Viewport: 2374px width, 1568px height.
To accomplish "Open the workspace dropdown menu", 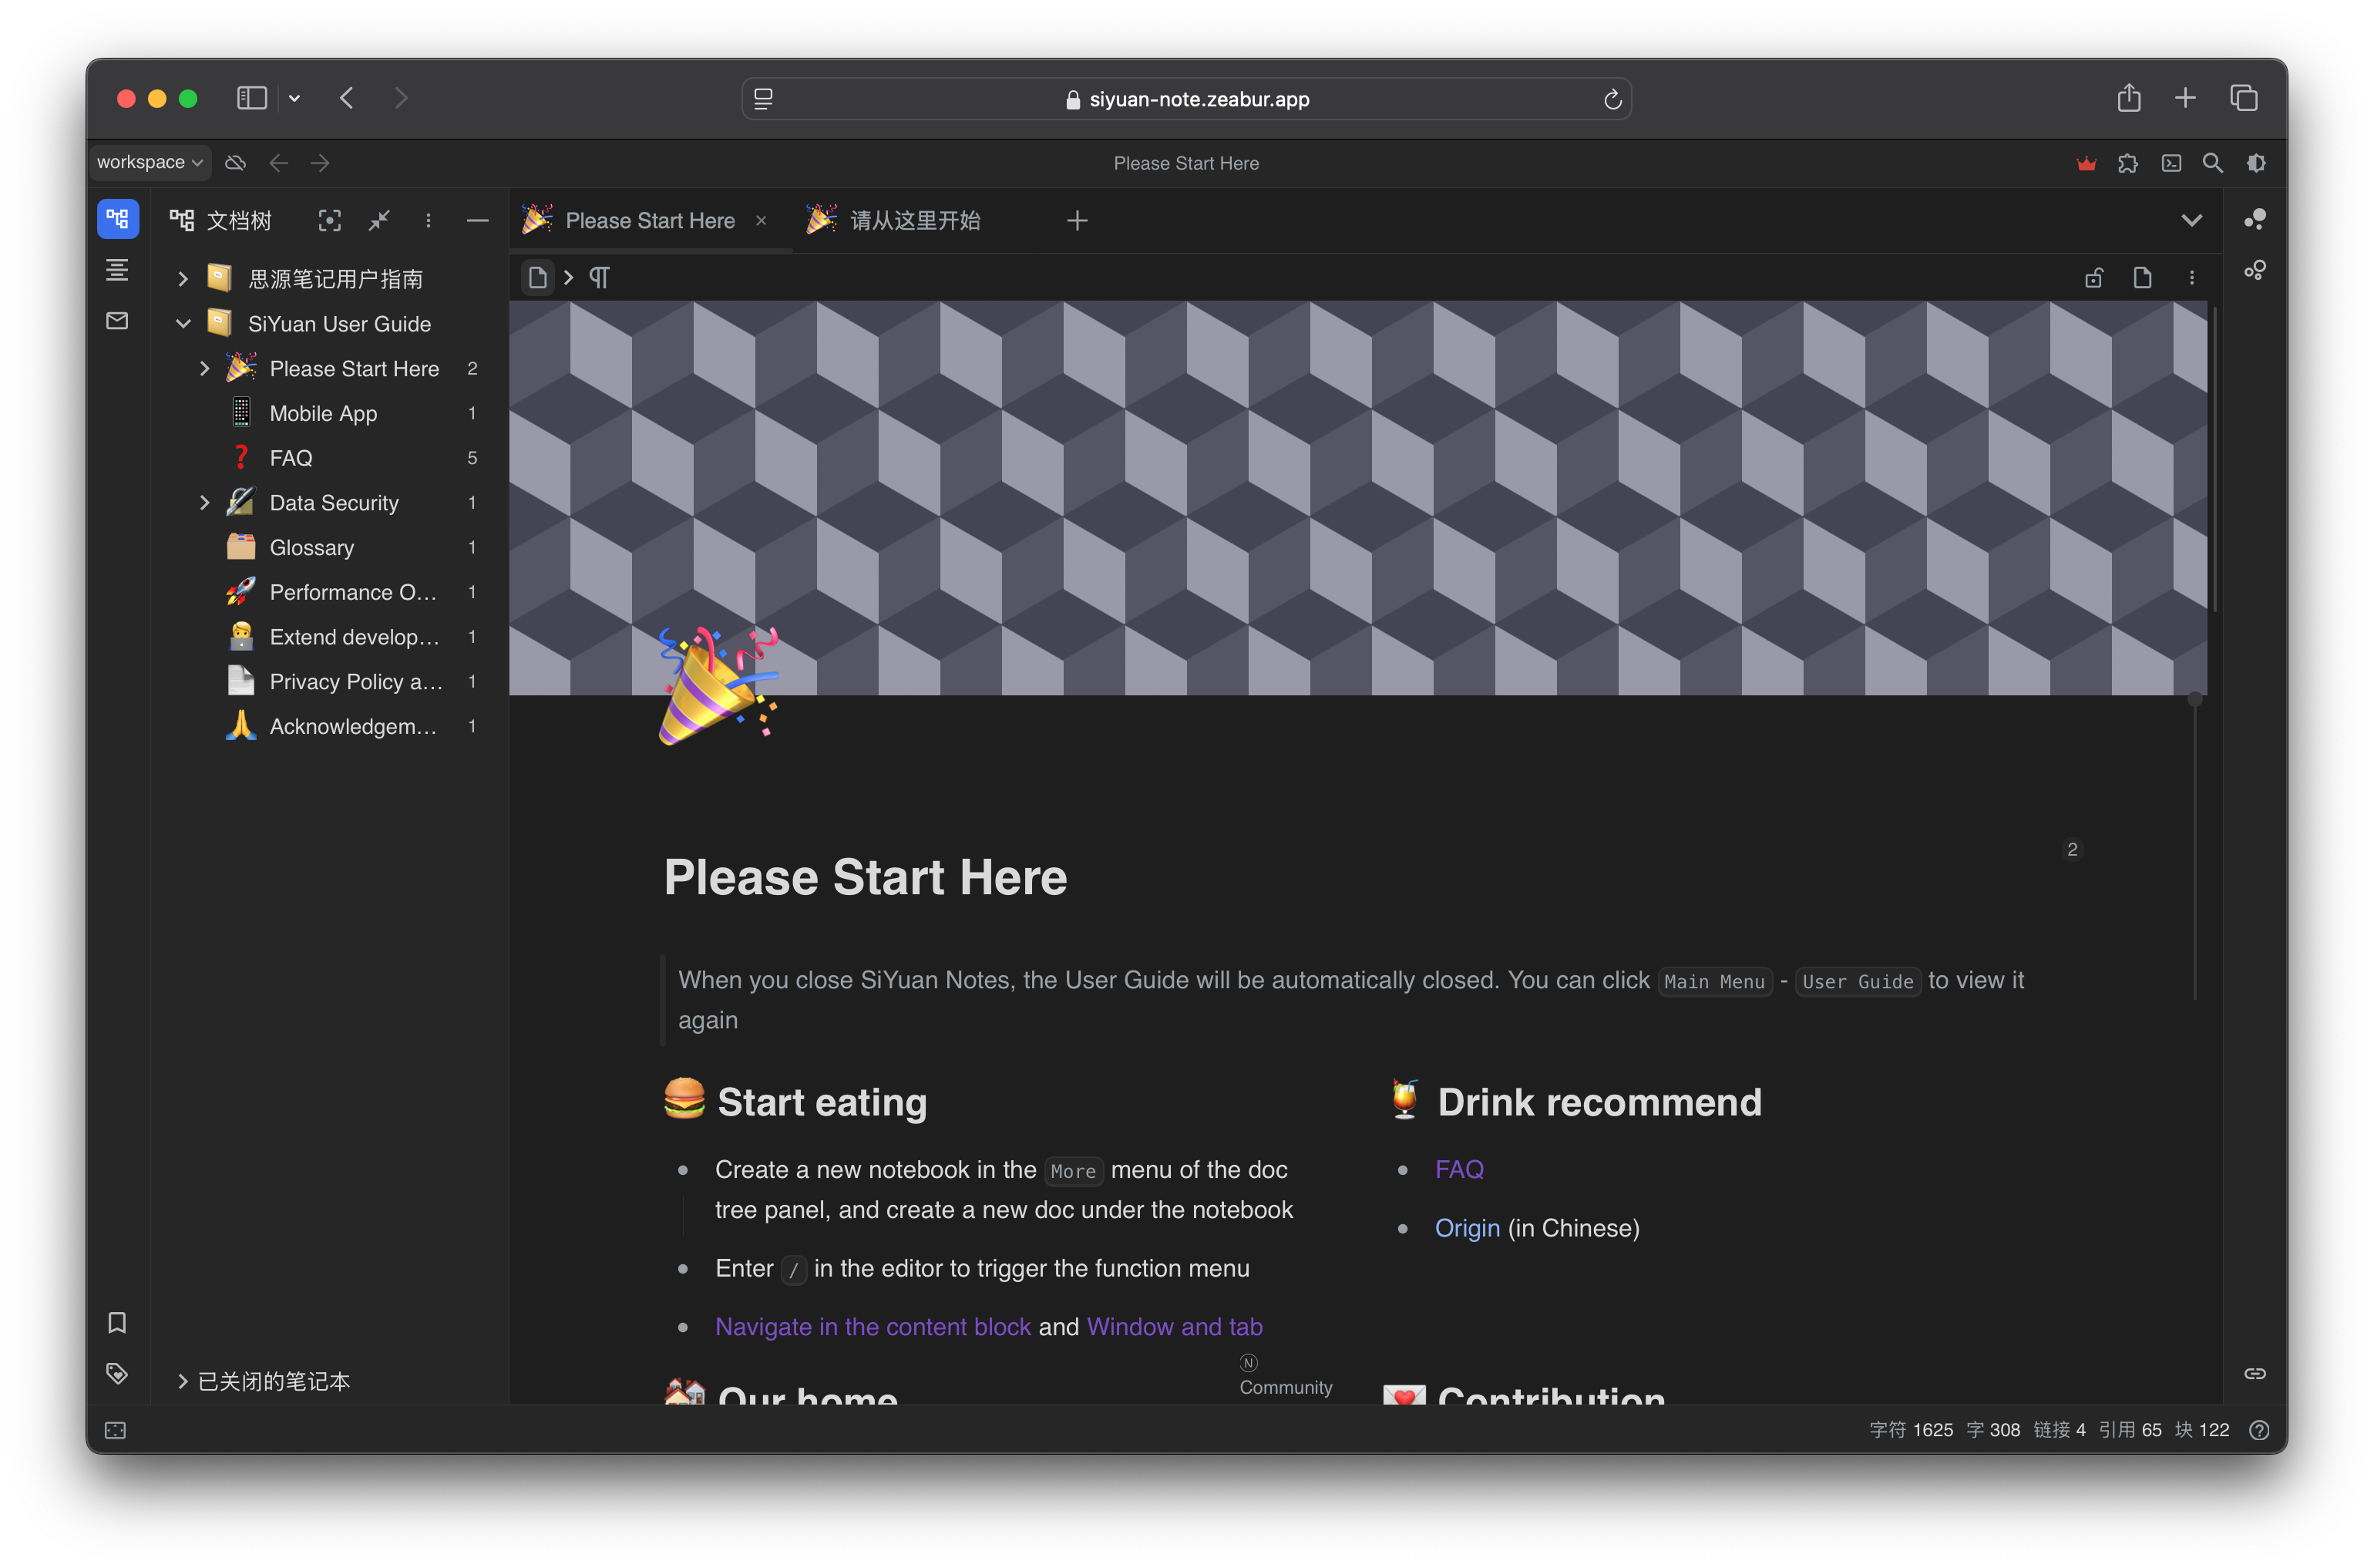I will [x=150, y=162].
